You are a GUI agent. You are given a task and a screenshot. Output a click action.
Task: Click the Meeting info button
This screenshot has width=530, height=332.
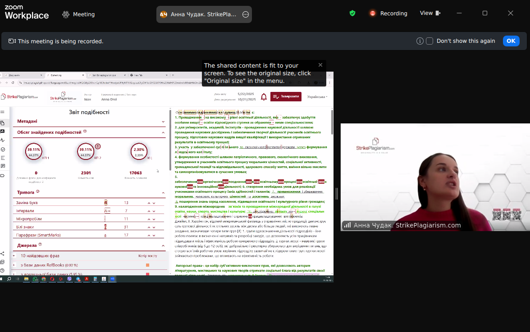pos(78,14)
